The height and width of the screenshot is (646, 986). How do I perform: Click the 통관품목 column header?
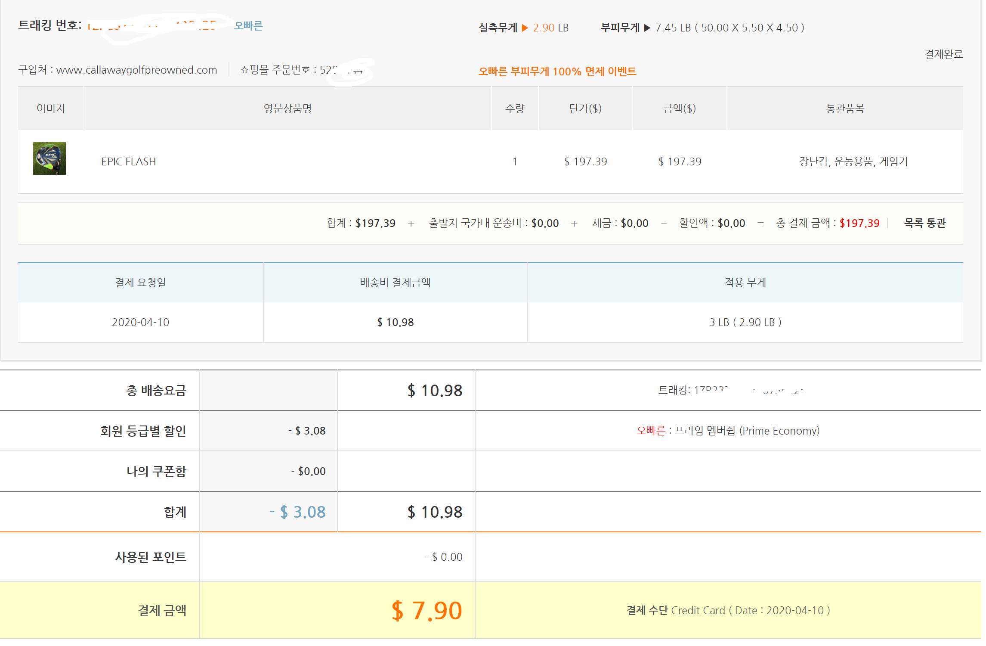pos(844,109)
